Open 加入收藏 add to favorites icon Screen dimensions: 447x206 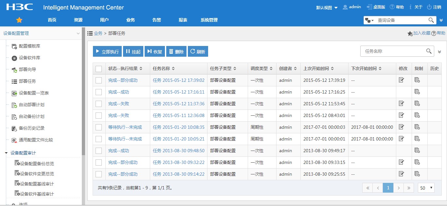coord(410,33)
